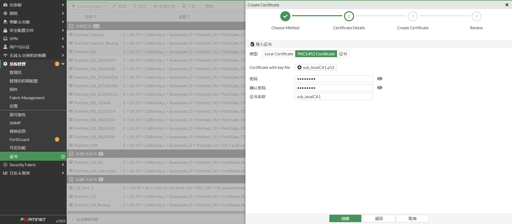Viewport: 512px width, 224px height.
Task: Open the FortiGuard menu item
Action: [x=19, y=139]
